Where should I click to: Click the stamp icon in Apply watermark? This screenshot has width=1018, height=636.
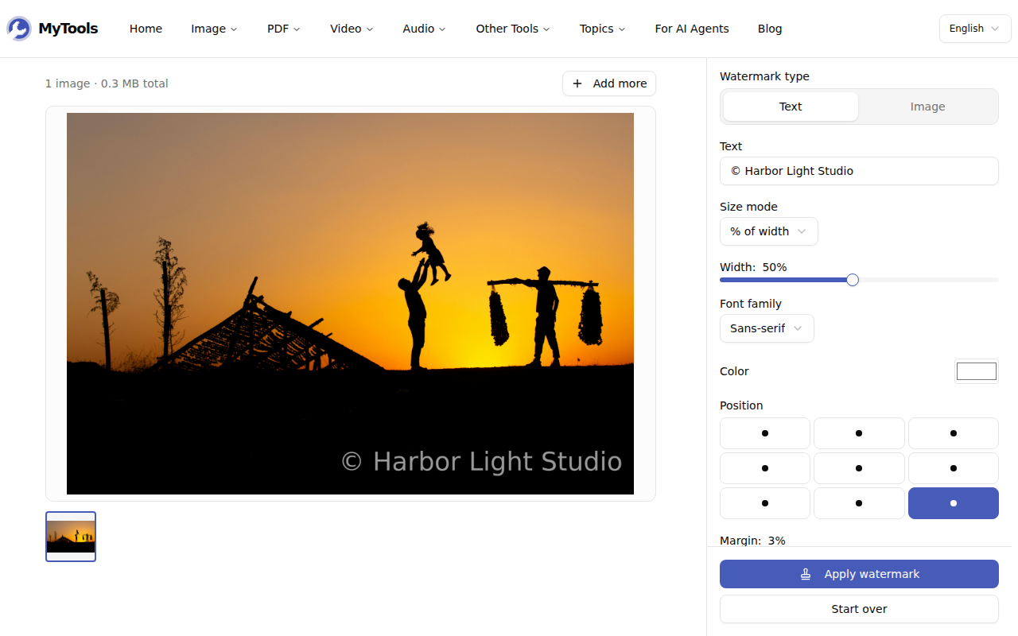click(806, 574)
